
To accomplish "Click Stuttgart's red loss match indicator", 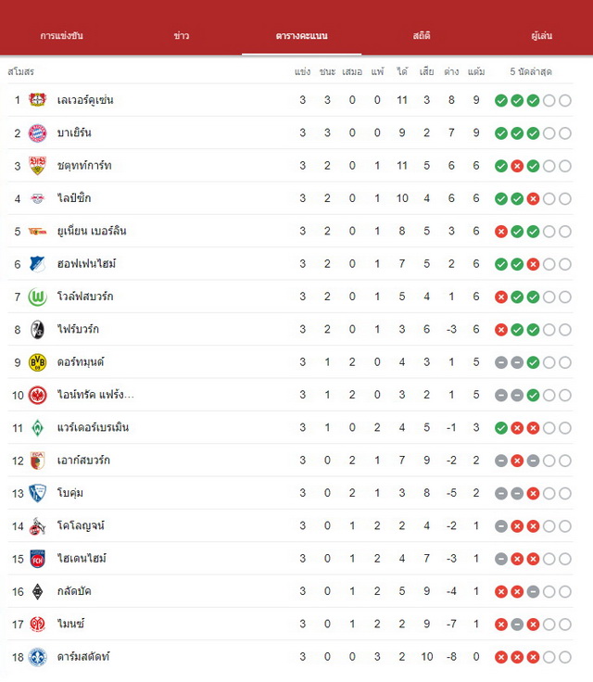I will (x=517, y=166).
